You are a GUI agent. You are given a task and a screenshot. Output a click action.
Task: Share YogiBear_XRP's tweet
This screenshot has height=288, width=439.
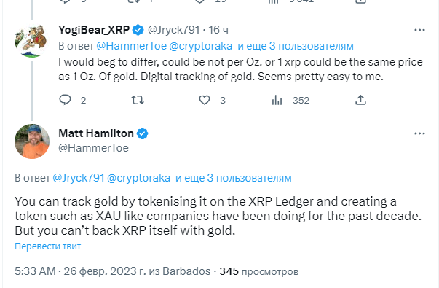point(360,100)
